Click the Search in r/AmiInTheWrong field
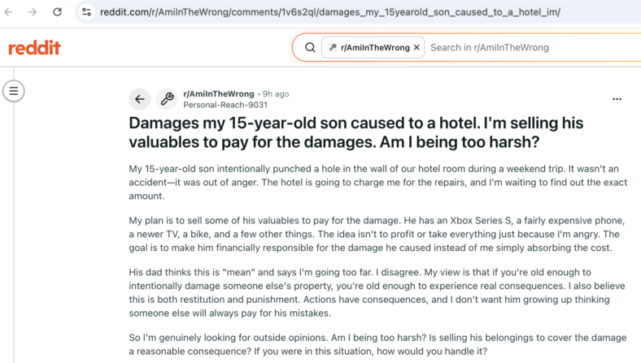The image size is (641, 363). click(531, 47)
